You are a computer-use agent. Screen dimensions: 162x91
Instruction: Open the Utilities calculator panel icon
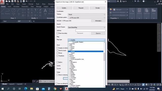pos(139,11)
